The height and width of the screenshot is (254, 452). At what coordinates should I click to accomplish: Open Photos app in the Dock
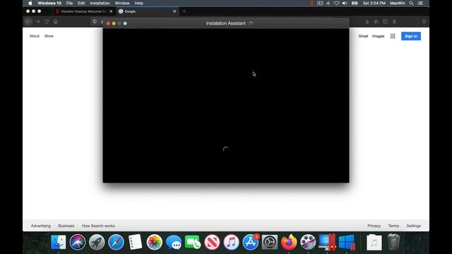[155, 242]
